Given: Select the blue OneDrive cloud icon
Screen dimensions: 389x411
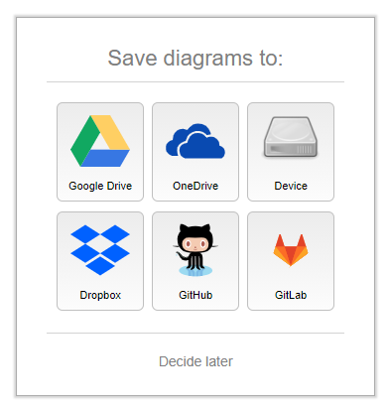Looking at the screenshot, I should pyautogui.click(x=195, y=141).
